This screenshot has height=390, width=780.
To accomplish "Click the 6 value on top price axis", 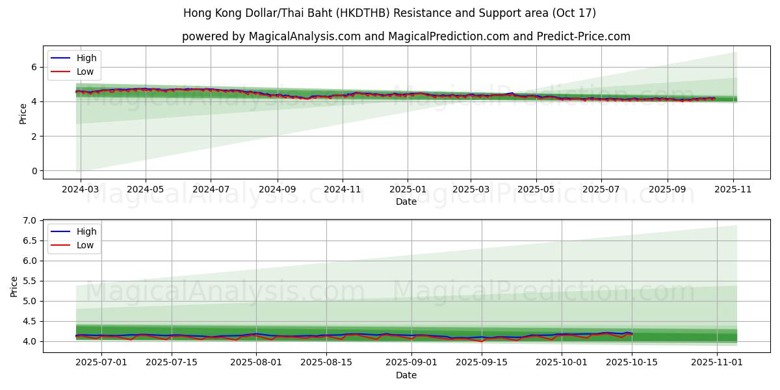I will 34,67.
